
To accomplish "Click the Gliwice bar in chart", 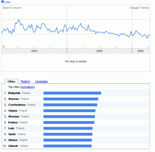I will pyautogui.click(x=68, y=140).
